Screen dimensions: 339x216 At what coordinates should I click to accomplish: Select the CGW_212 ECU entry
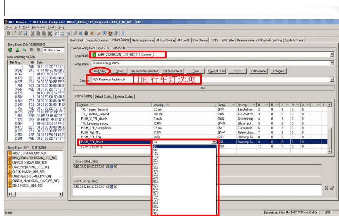tap(31, 167)
